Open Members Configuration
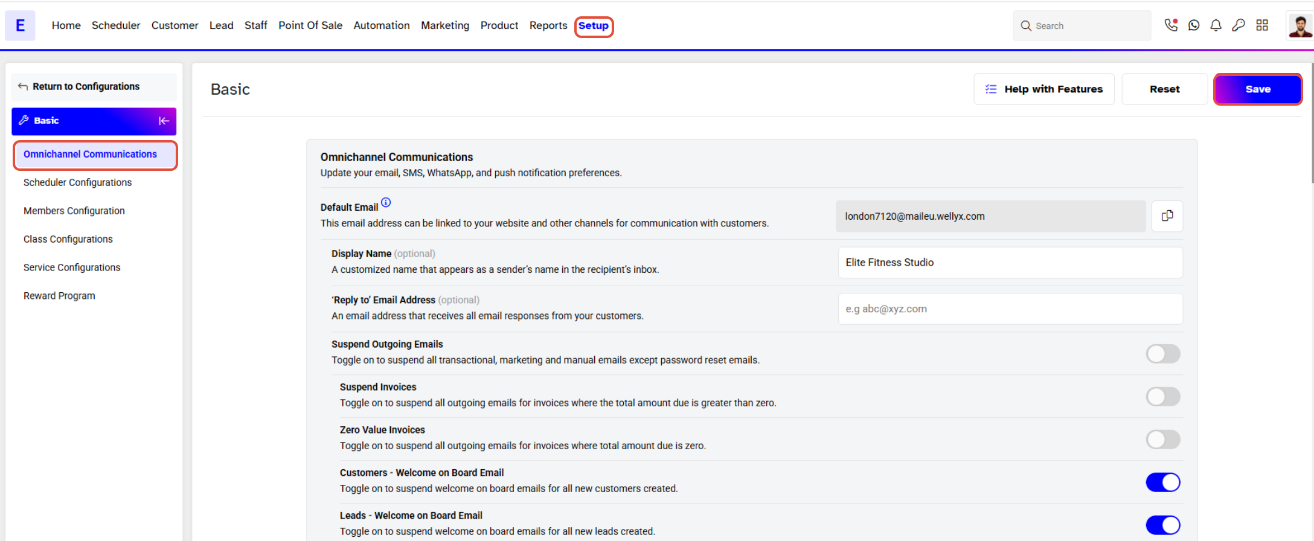The width and height of the screenshot is (1314, 541). [x=74, y=211]
